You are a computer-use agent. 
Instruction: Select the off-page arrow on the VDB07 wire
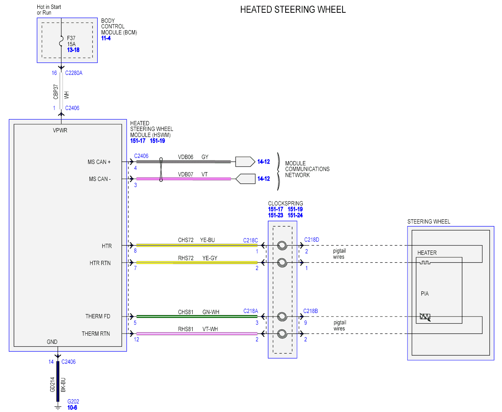[x=245, y=179]
